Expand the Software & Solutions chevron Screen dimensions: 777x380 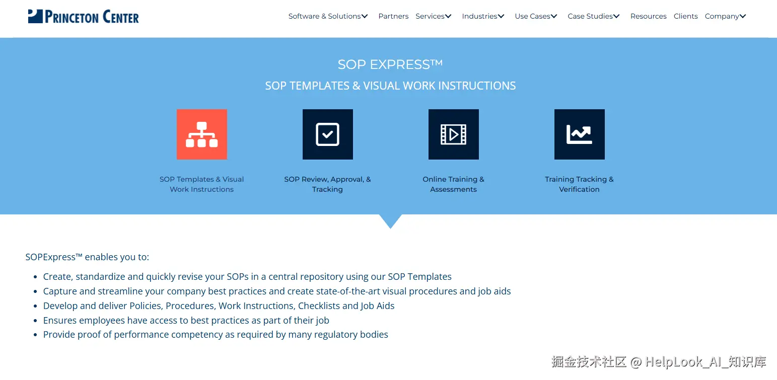(x=365, y=16)
